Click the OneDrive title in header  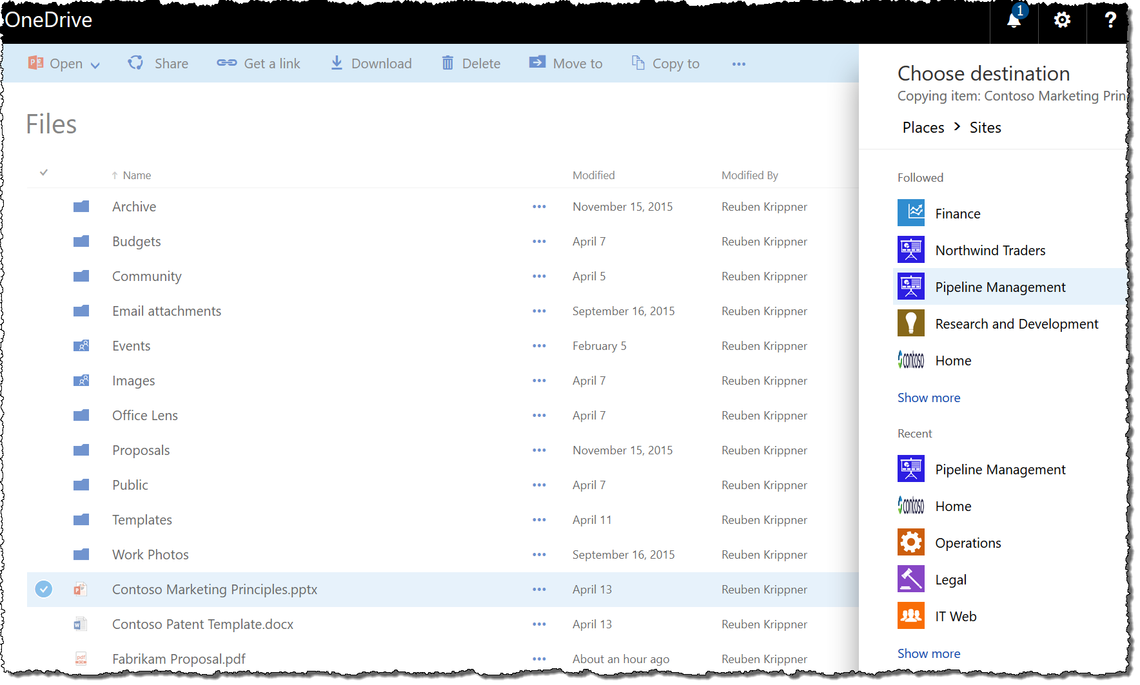49,20
